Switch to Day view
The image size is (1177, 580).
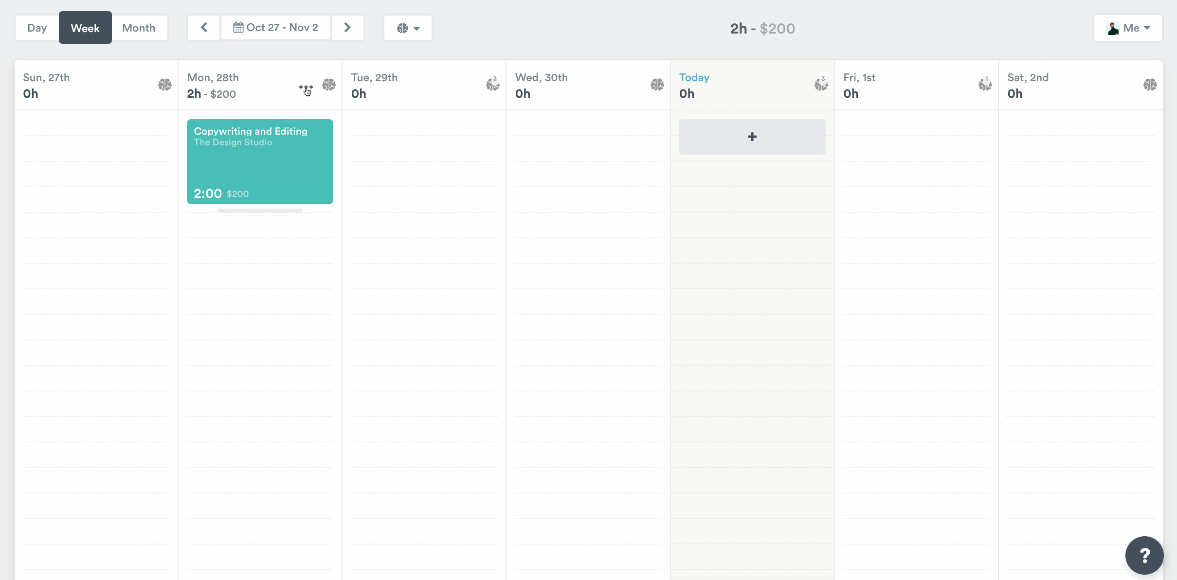click(37, 28)
